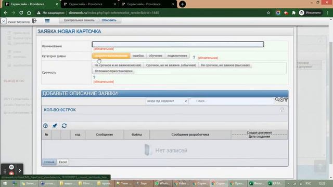Bookmark page with the star icon
This screenshot has height=187, width=333.
(268, 12)
